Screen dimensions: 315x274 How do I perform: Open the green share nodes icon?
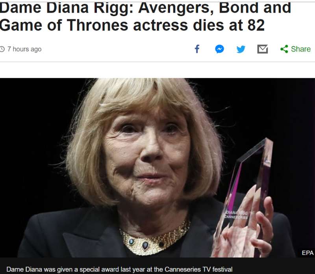pyautogui.click(x=284, y=49)
